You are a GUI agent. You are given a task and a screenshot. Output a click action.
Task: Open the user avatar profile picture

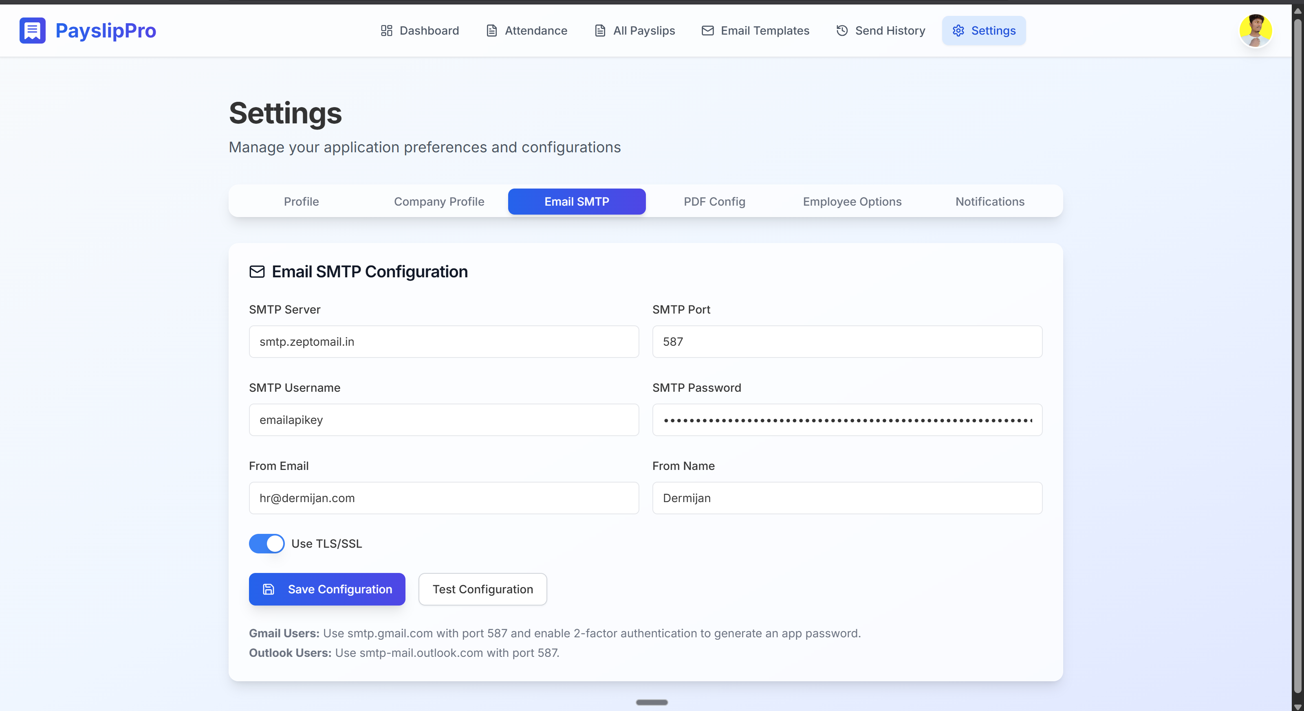pyautogui.click(x=1255, y=31)
